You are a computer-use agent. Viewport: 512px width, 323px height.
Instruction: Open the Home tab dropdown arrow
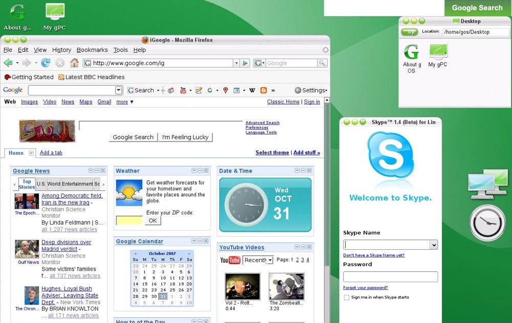[x=31, y=153]
